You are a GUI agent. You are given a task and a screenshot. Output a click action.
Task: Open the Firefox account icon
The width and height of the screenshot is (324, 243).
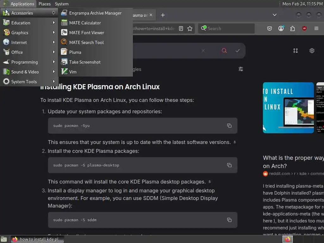click(281, 28)
